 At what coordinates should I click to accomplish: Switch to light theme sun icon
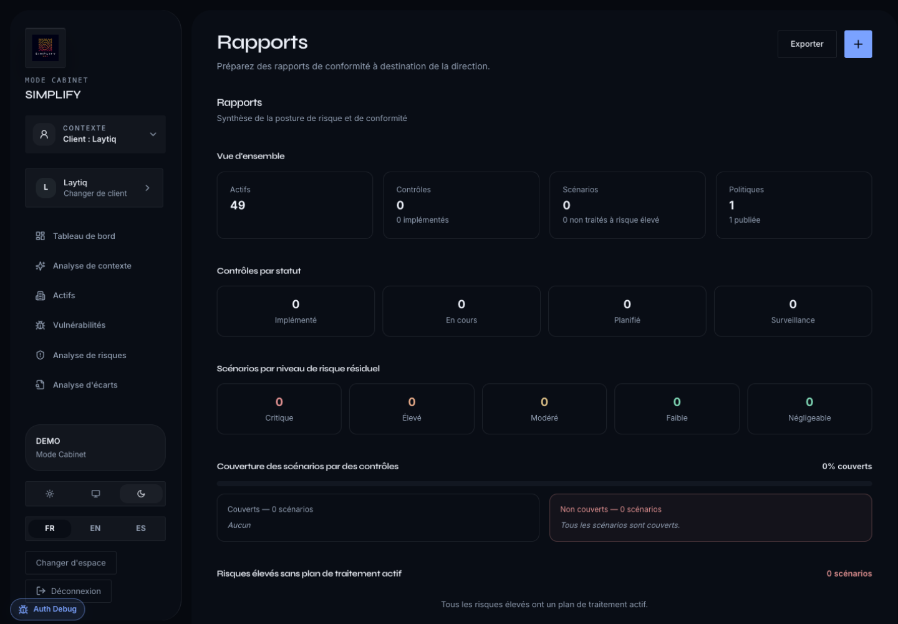50,494
